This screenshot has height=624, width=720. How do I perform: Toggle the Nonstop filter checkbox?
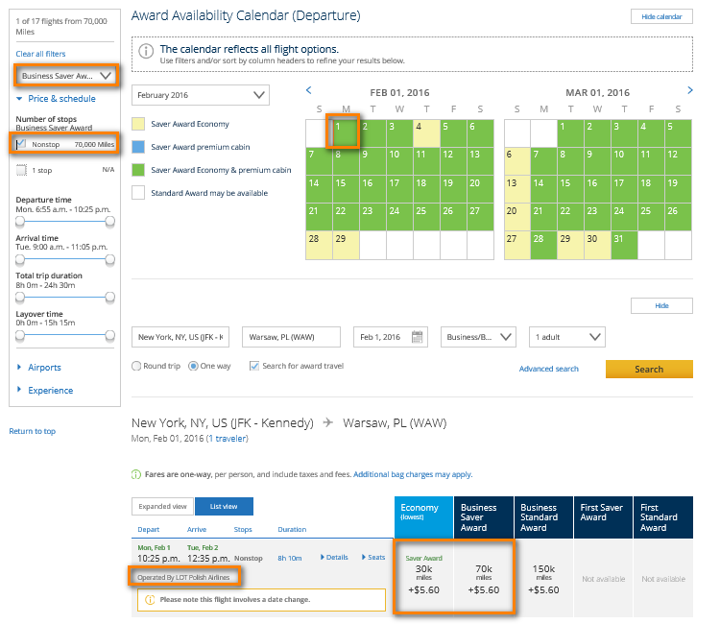point(21,144)
